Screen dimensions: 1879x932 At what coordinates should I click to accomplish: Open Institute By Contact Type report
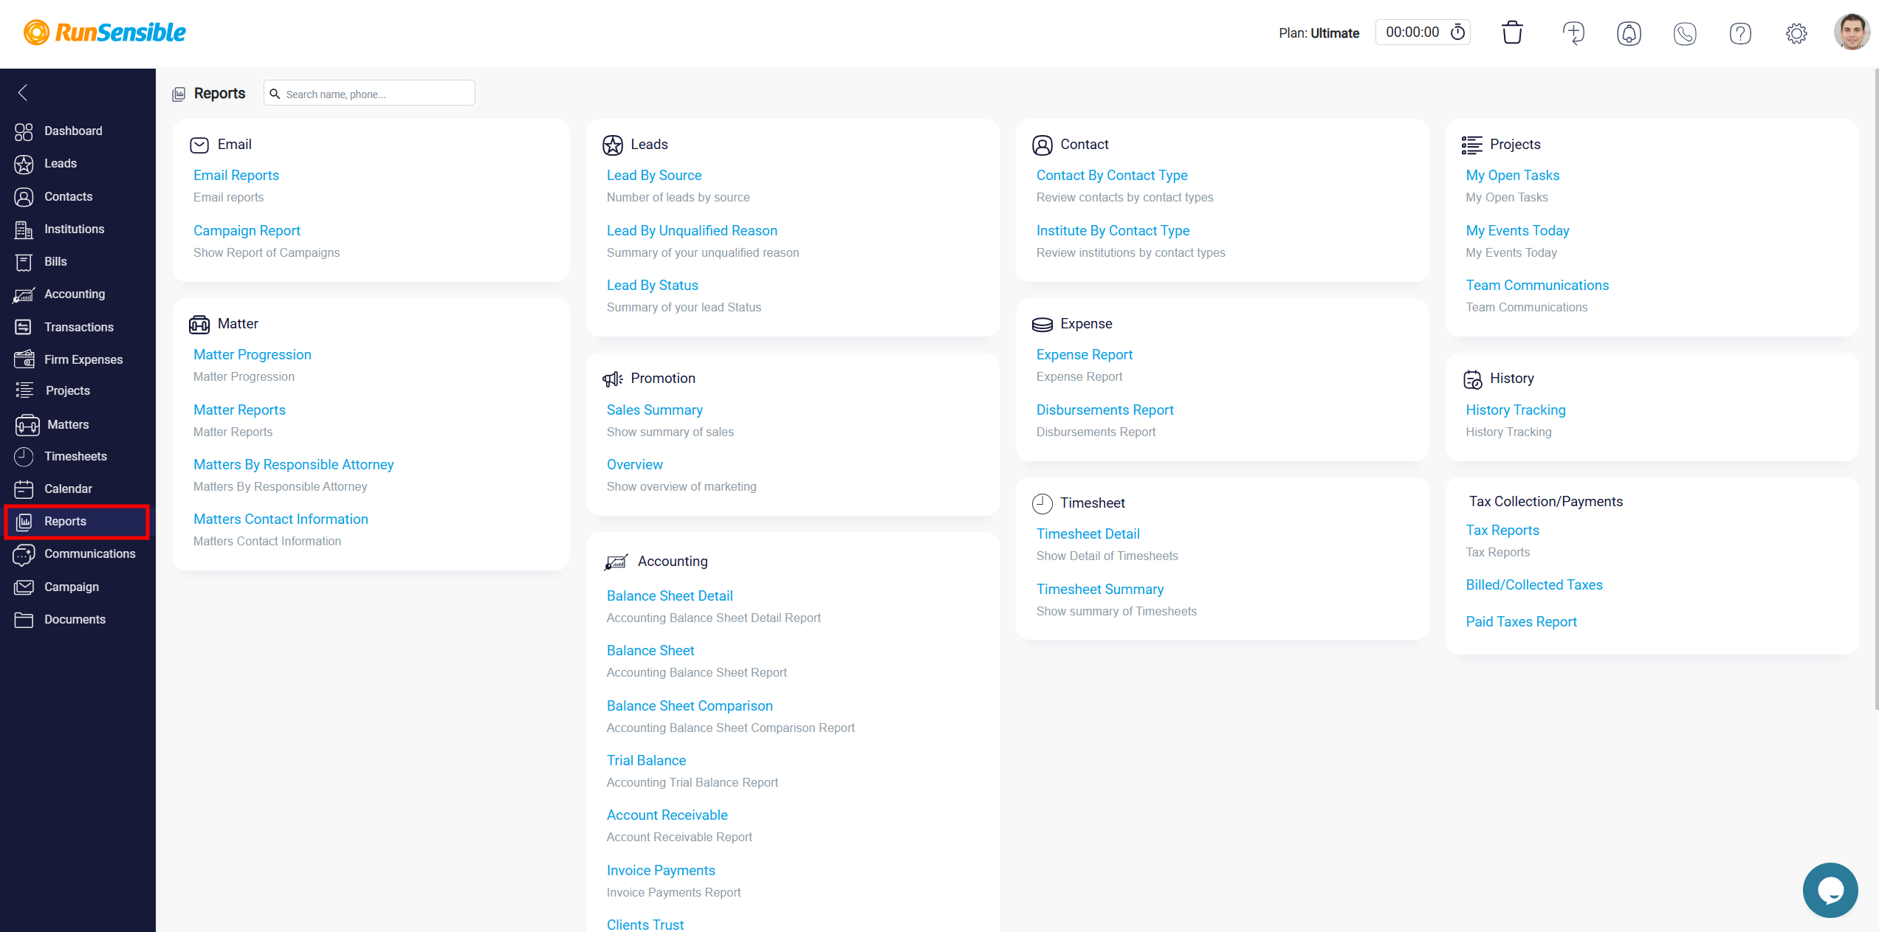point(1113,231)
